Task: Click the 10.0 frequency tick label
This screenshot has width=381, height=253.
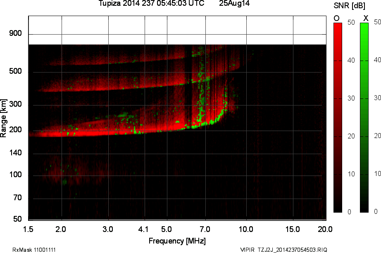Action: tap(246, 229)
